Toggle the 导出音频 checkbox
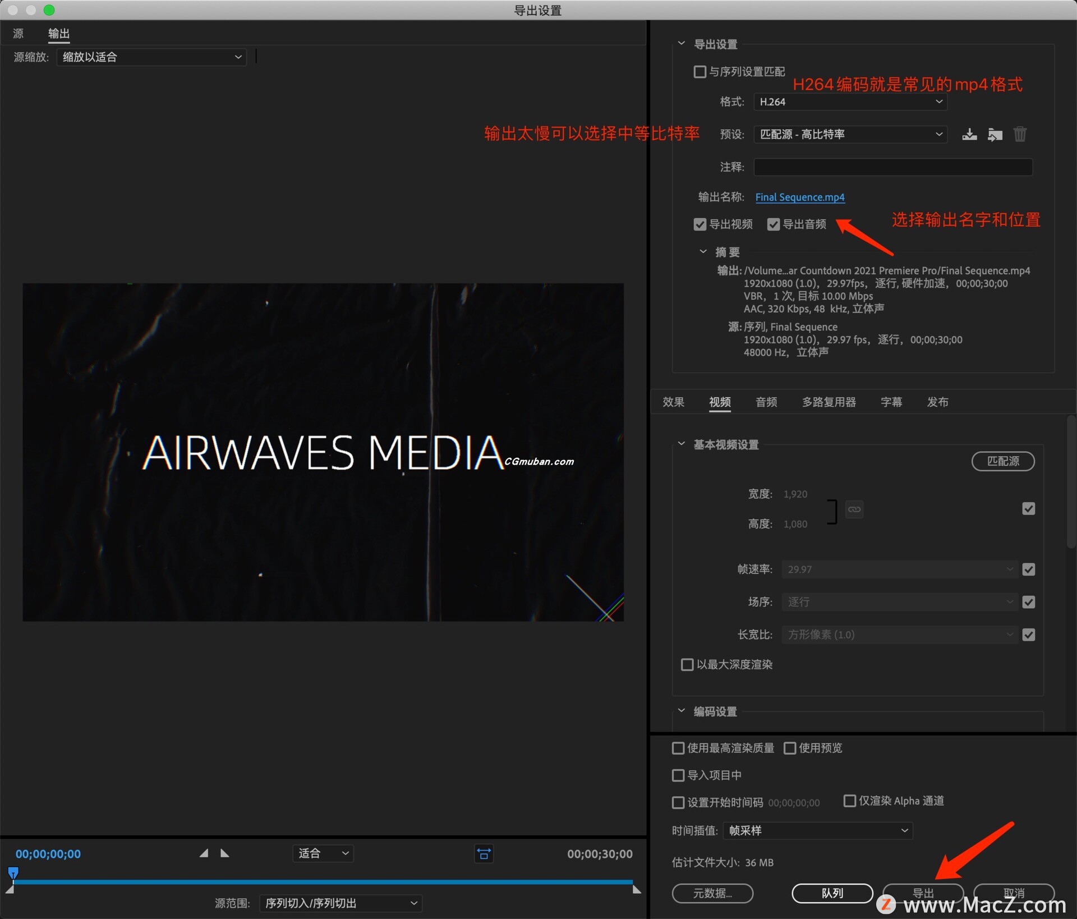 point(774,224)
